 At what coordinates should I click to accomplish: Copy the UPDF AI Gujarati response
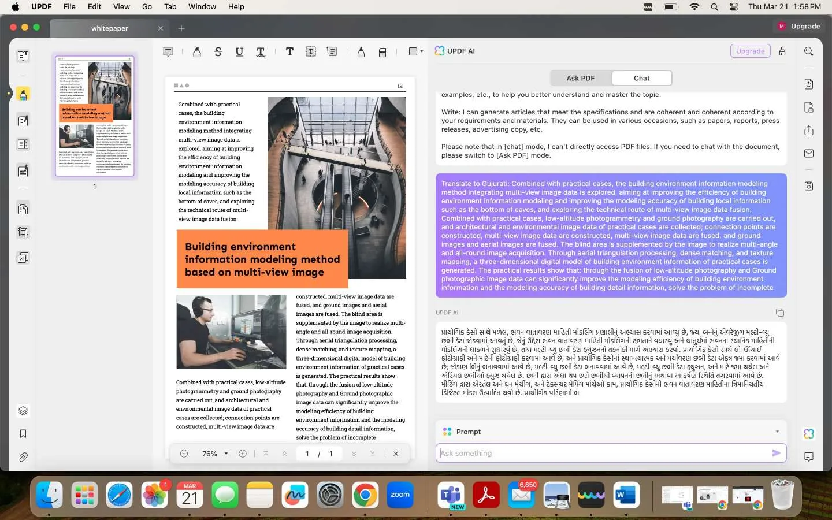click(x=780, y=313)
